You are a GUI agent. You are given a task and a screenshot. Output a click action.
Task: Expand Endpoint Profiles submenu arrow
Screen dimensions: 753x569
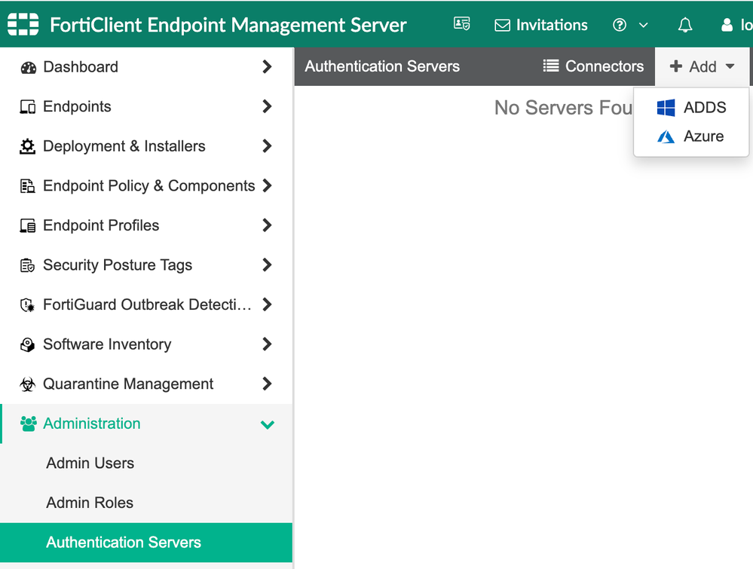[267, 225]
